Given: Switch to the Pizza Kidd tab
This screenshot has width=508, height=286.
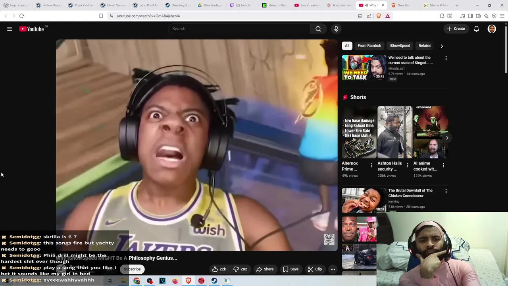Looking at the screenshot, I should click(81, 5).
